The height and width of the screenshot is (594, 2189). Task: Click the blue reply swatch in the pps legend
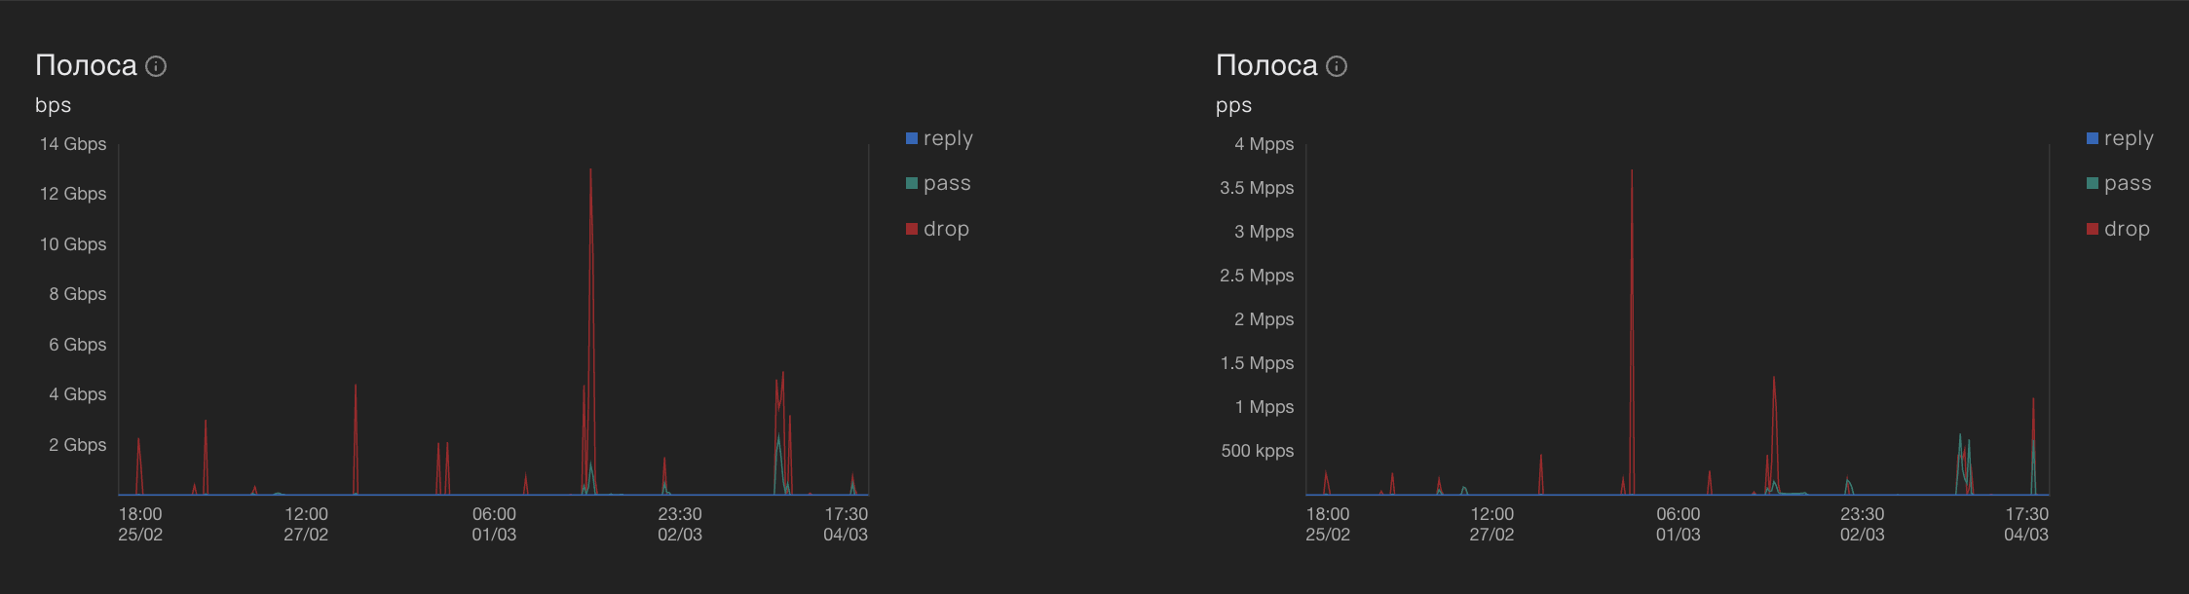tap(2093, 138)
